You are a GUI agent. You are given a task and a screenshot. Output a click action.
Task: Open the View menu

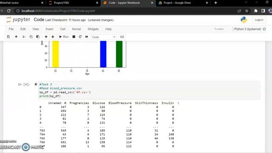click(36, 29)
